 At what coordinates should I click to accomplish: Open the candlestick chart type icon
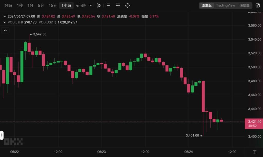coord(99,5)
